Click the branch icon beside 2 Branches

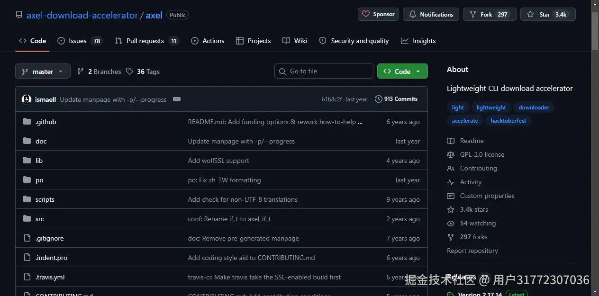(81, 72)
